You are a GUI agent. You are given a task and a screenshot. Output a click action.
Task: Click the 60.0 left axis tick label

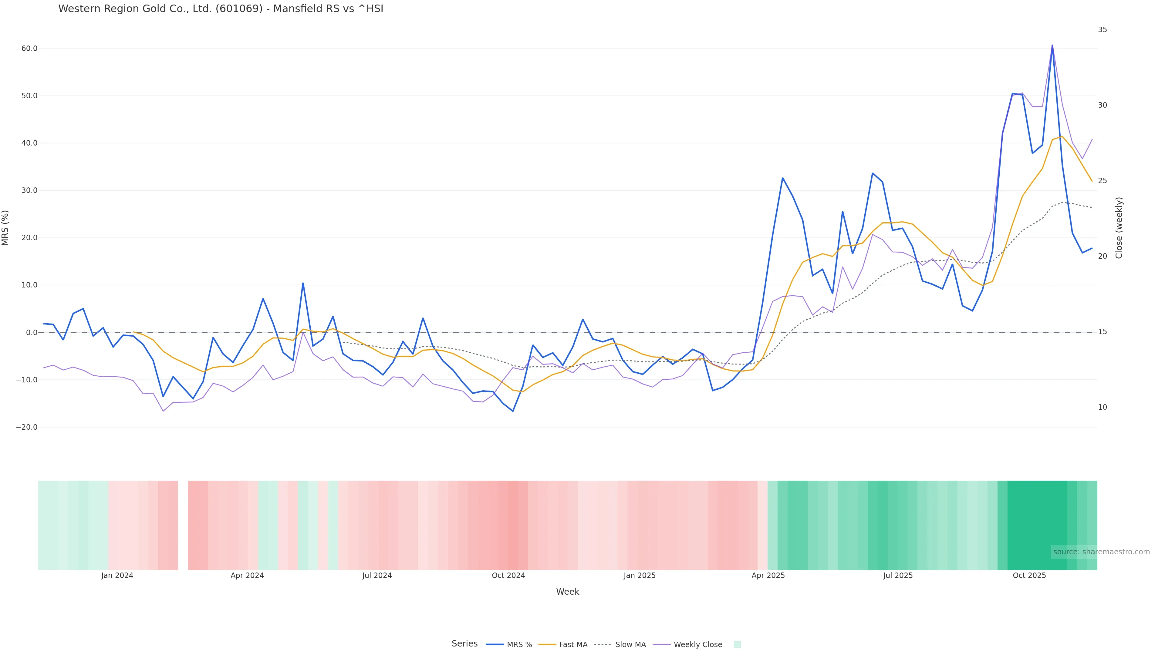[29, 49]
